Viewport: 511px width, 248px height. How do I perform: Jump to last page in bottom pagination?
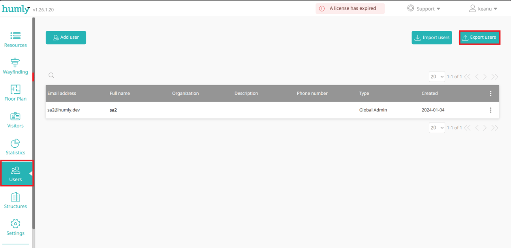coord(495,128)
